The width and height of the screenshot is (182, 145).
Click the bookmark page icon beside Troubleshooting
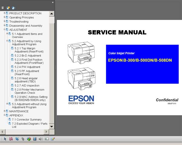(7, 21)
